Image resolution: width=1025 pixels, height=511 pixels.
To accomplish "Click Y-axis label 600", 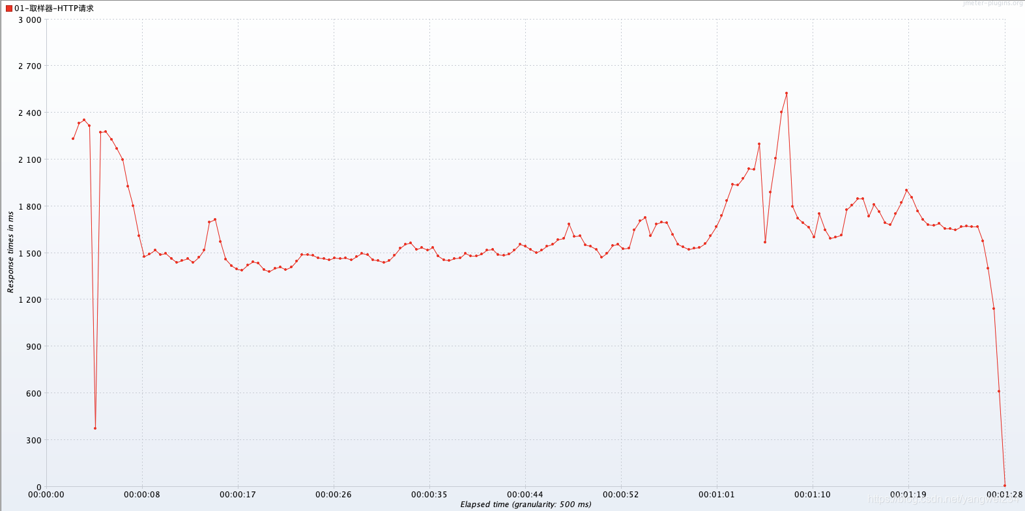I will tap(34, 393).
